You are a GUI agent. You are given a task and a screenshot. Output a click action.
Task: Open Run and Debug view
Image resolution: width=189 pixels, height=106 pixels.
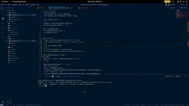(x=2, y=23)
